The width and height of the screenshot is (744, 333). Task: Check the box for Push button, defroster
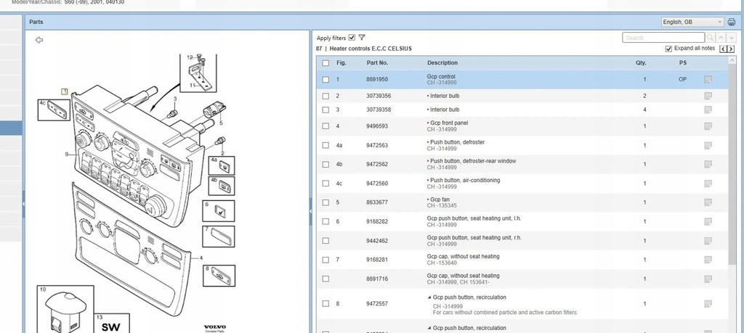tap(325, 145)
